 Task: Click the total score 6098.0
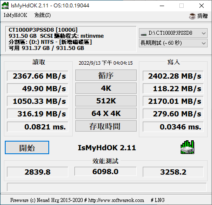(x=105, y=172)
